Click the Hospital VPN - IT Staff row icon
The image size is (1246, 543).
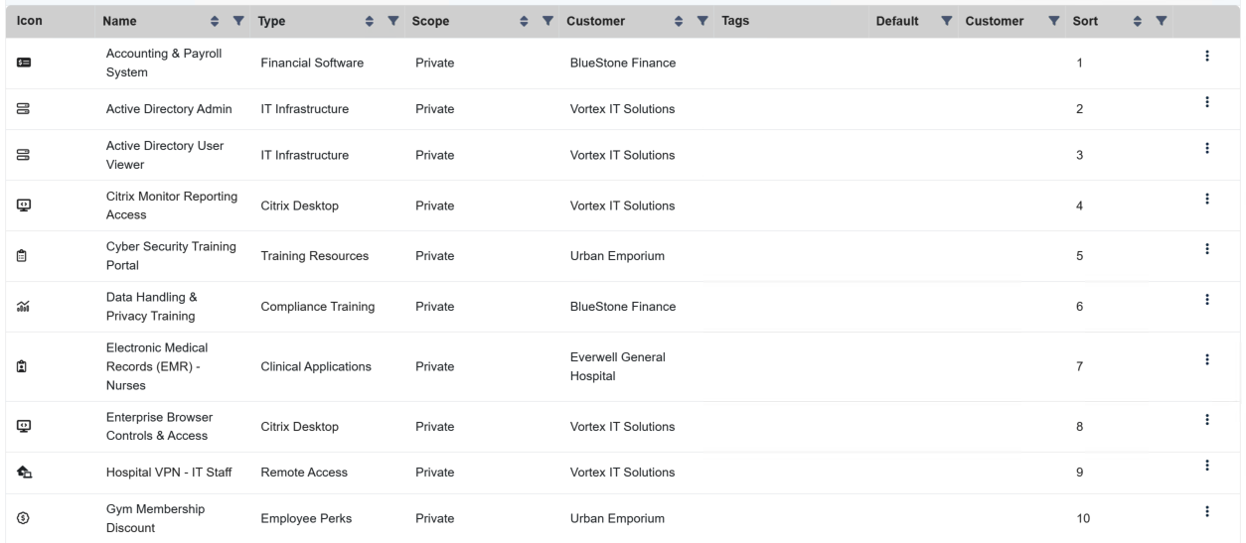tap(24, 472)
